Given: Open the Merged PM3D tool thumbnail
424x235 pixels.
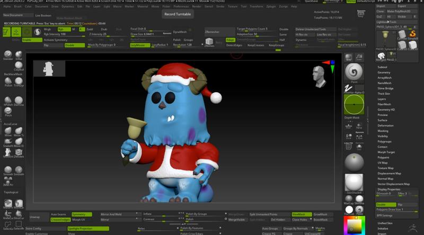Looking at the screenshot, I should [381, 56].
